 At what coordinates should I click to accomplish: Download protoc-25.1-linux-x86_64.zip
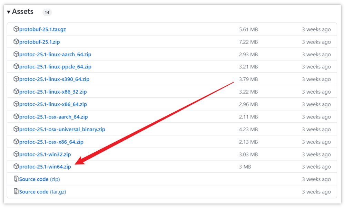[x=53, y=104]
